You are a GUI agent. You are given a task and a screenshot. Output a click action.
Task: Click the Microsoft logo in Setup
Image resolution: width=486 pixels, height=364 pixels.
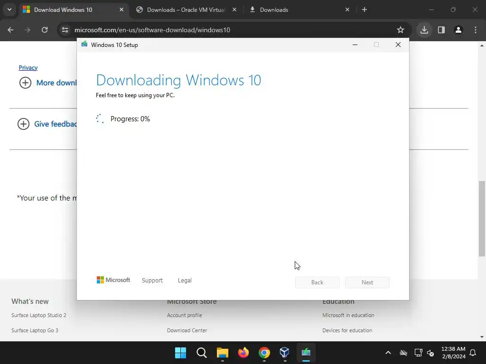coord(113,280)
